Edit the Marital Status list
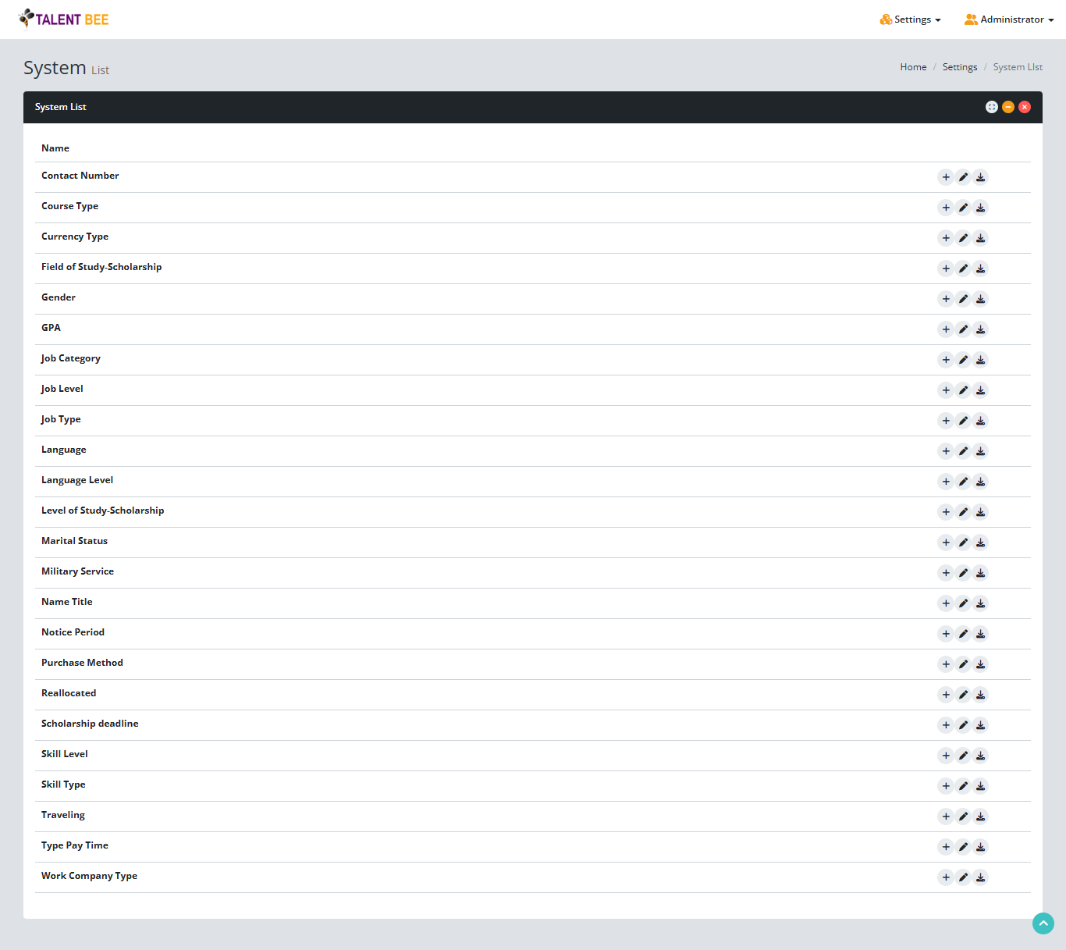Image resolution: width=1066 pixels, height=950 pixels. [963, 543]
